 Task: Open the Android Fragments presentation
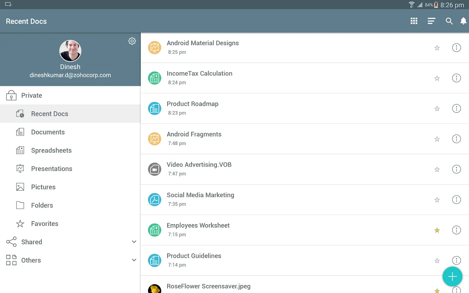tap(194, 134)
